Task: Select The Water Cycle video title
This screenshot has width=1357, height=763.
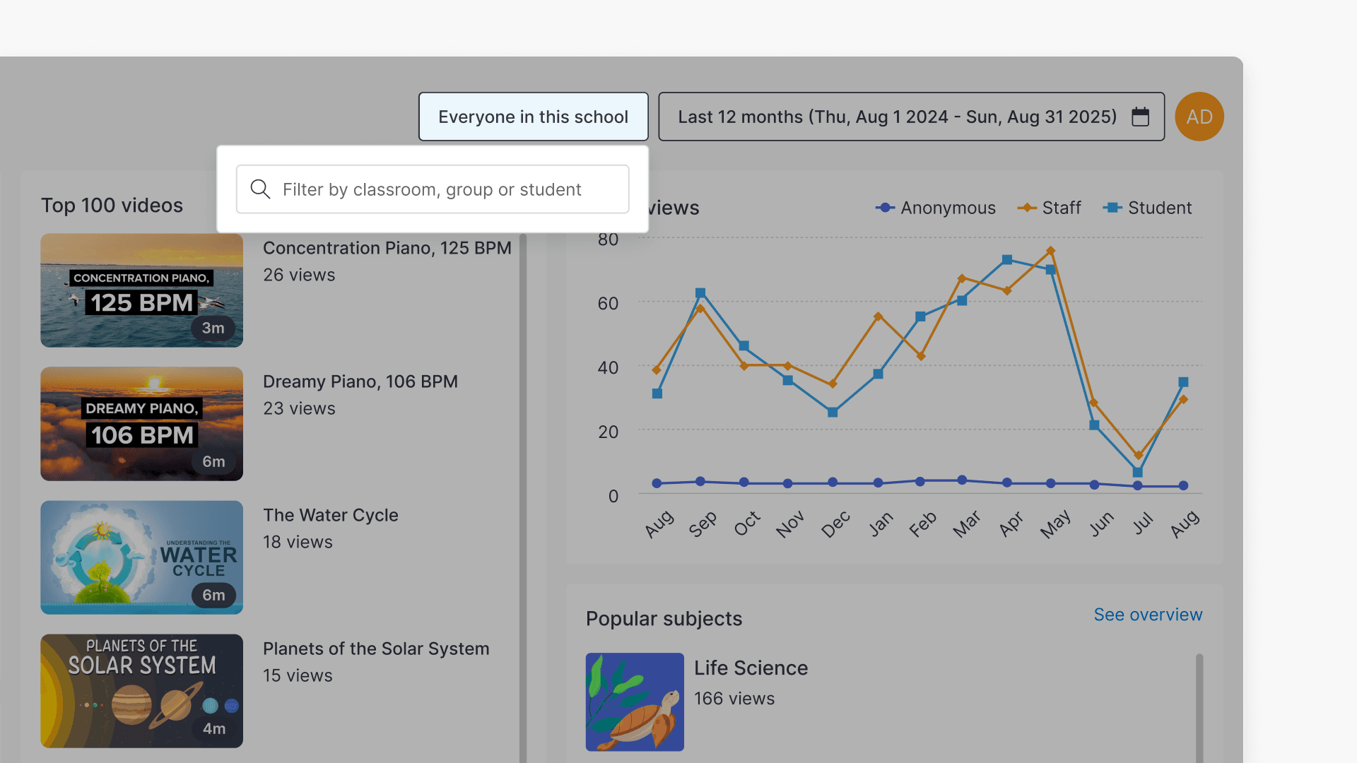Action: coord(331,515)
